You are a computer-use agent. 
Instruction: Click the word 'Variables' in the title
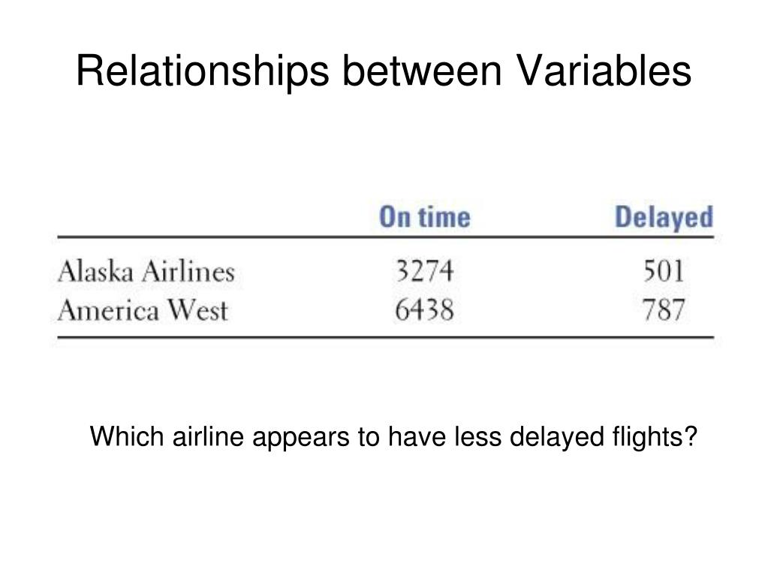click(x=604, y=71)
